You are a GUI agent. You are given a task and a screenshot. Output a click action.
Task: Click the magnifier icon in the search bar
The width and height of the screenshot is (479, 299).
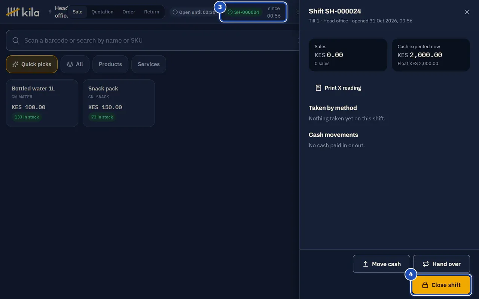tap(16, 40)
